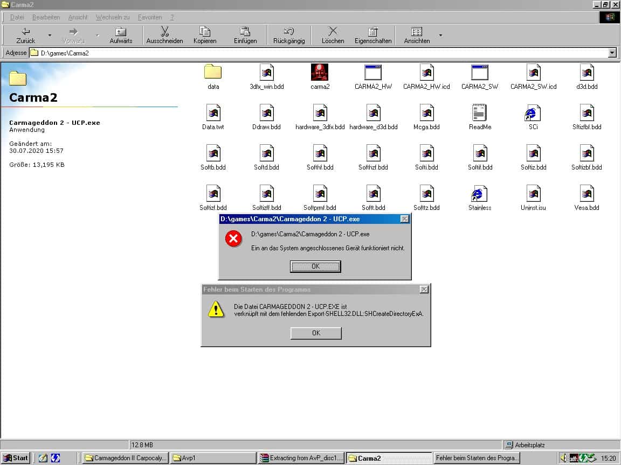
Task: Click the Kopieren copy button
Action: 205,35
